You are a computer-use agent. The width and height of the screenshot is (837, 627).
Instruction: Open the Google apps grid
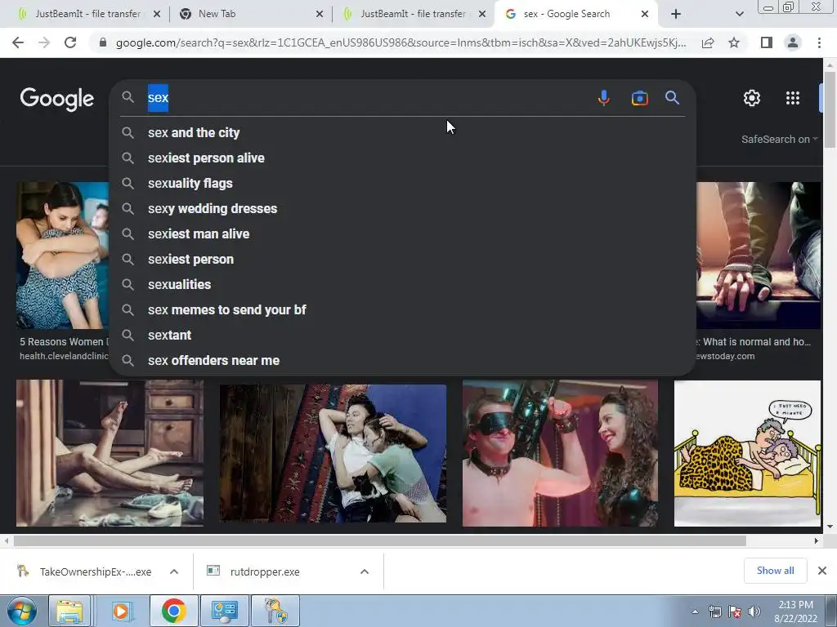793,98
